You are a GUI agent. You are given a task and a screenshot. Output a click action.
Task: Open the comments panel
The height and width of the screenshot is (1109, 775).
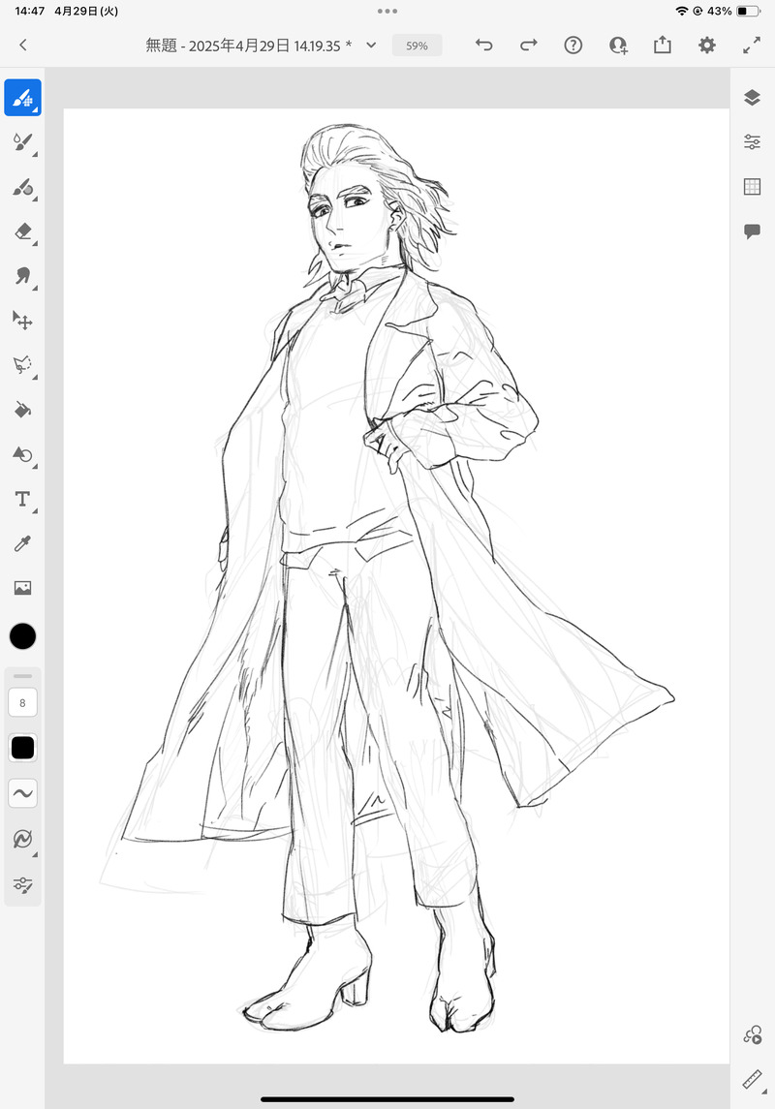(753, 231)
